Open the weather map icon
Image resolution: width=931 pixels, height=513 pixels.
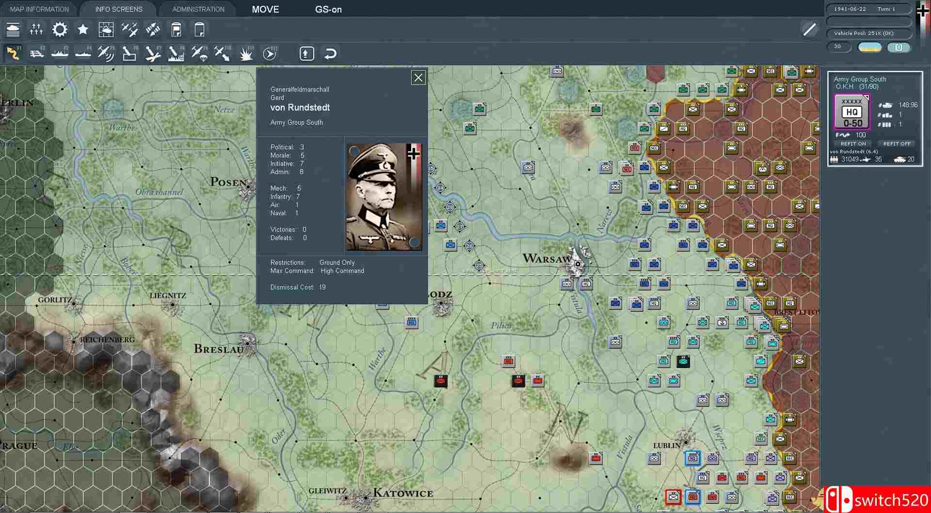(x=106, y=30)
